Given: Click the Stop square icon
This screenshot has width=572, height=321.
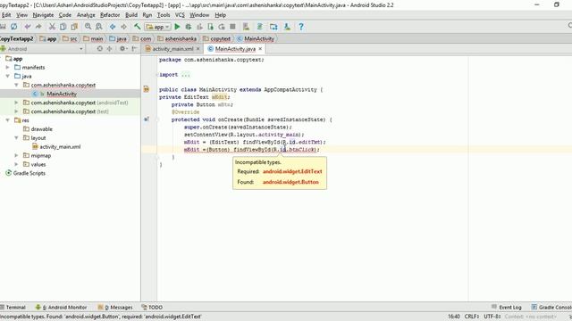Looking at the screenshot, I should [232, 27].
